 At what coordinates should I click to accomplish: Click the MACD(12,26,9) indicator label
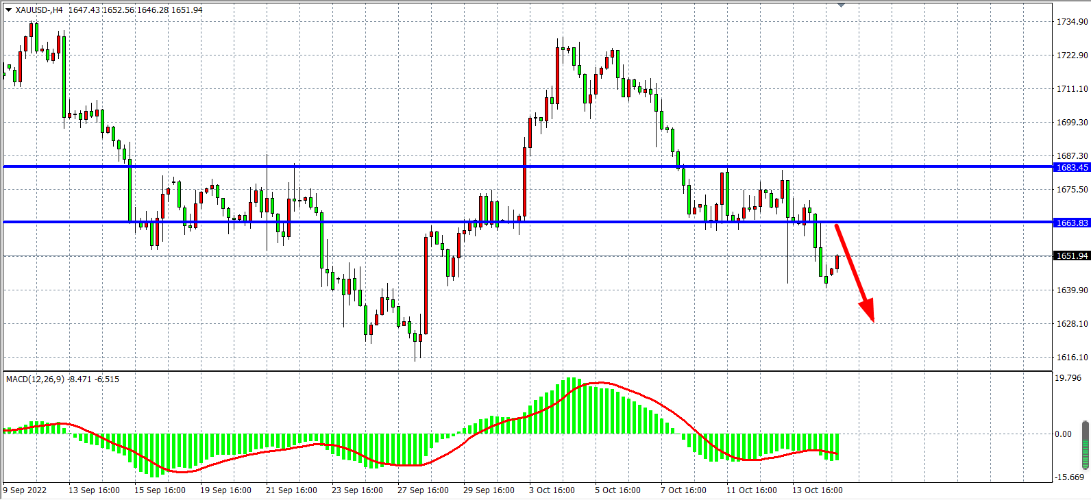coord(36,379)
